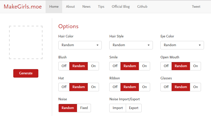Turn Ribbon on
This screenshot has height=123, width=211.
point(145,87)
